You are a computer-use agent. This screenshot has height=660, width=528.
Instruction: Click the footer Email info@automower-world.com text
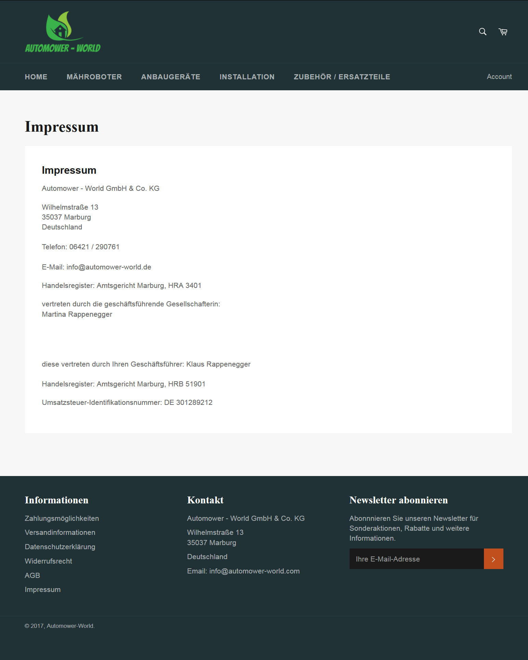(x=243, y=571)
